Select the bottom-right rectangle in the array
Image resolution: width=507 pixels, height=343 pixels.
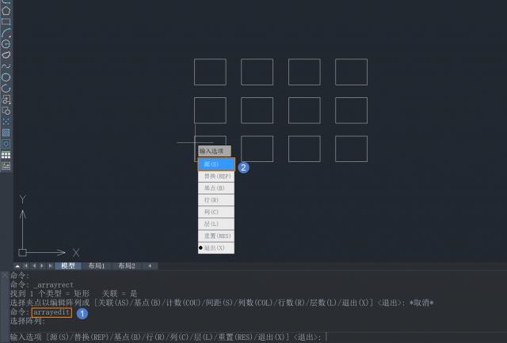click(x=351, y=149)
